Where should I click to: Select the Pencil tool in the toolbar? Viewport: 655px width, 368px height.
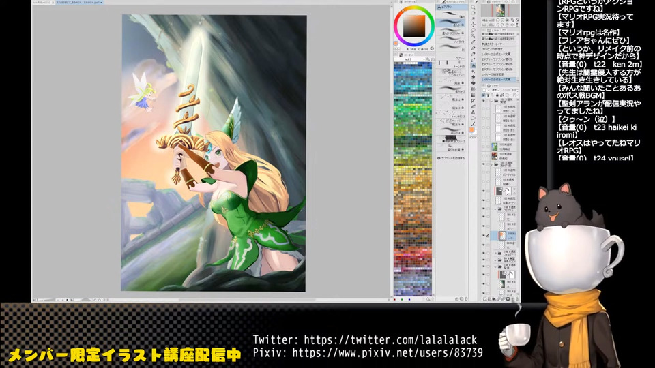474,53
